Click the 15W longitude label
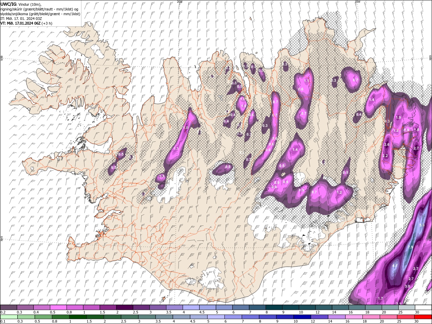The width and height of the screenshot is (432, 324). point(357,2)
